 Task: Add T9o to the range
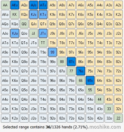click(43, 52)
